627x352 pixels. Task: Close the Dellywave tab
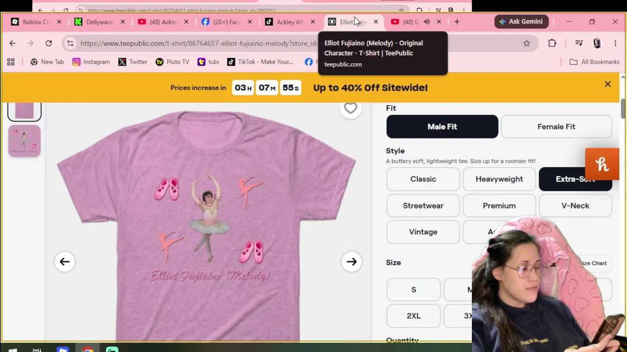122,22
